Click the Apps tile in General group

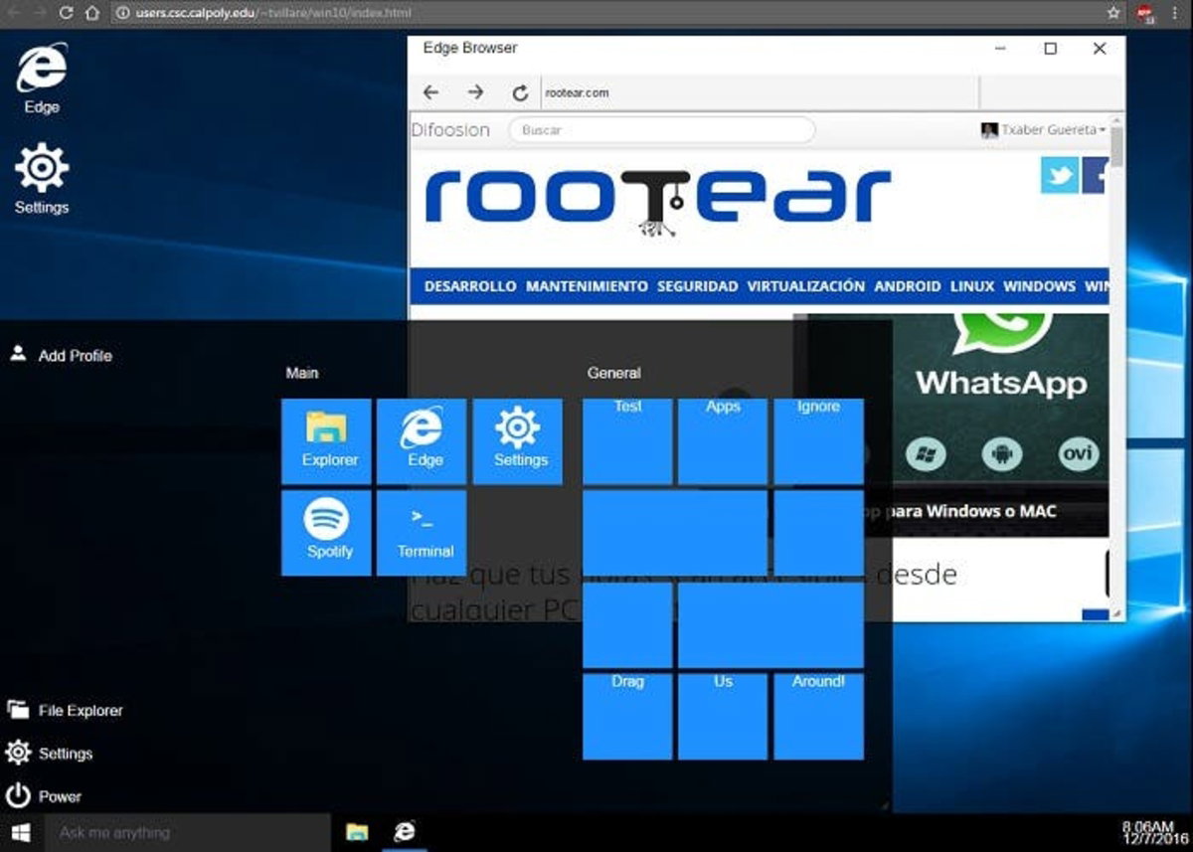click(x=723, y=441)
